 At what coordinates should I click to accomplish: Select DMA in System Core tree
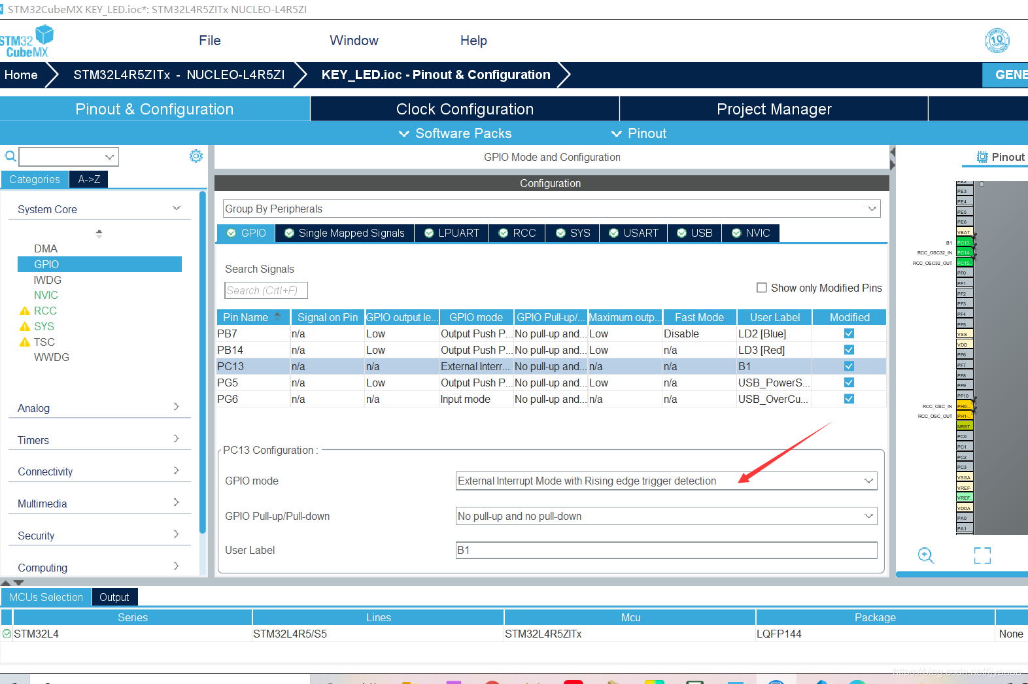click(46, 248)
